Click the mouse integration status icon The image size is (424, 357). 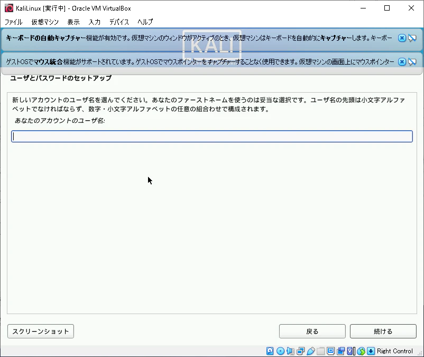point(361,351)
